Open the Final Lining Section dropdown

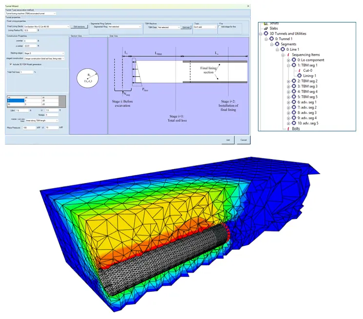coord(46,27)
